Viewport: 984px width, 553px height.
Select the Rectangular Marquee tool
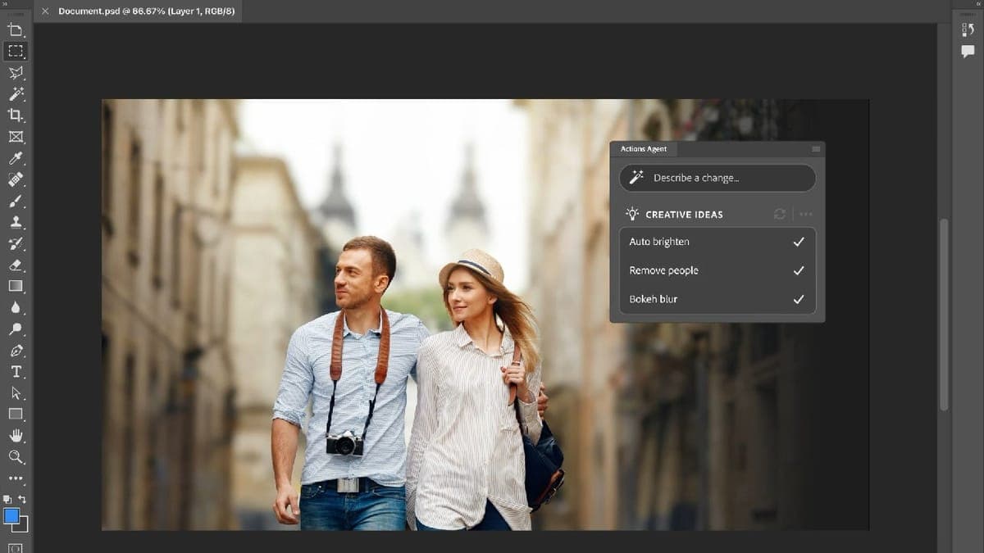[16, 51]
